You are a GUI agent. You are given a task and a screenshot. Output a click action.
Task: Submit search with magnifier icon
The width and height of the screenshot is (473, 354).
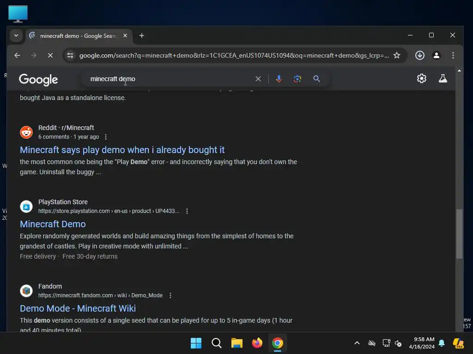316,79
